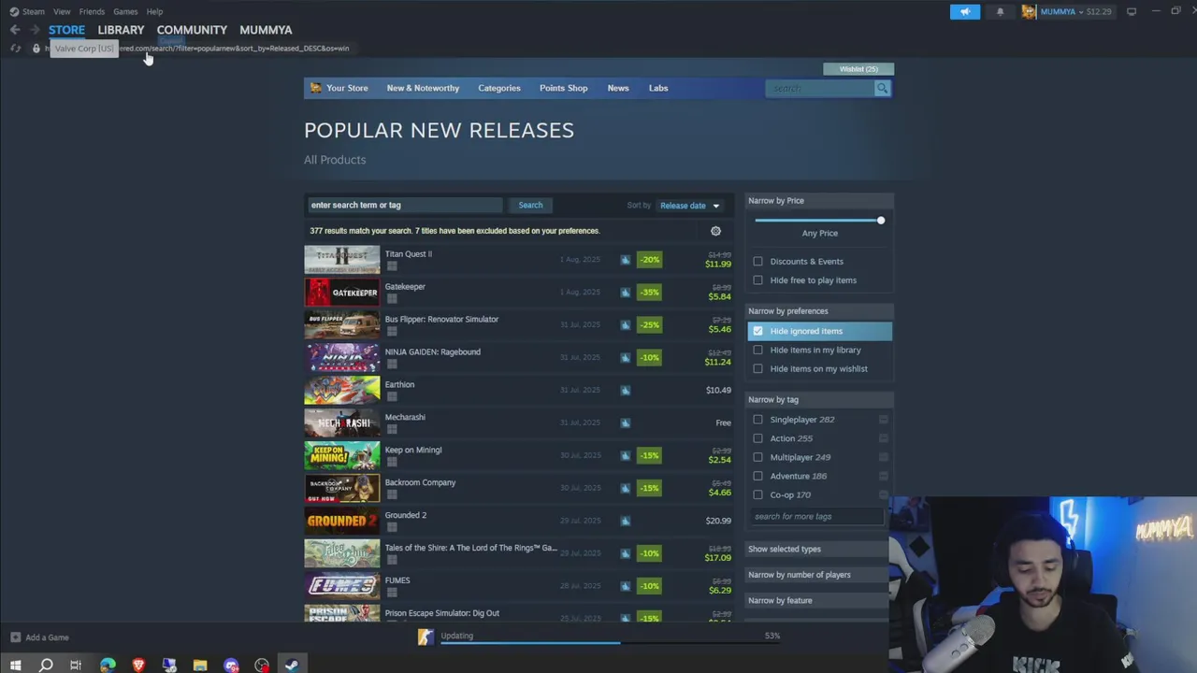1197x673 pixels.
Task: Open the View menu
Action: tap(62, 12)
